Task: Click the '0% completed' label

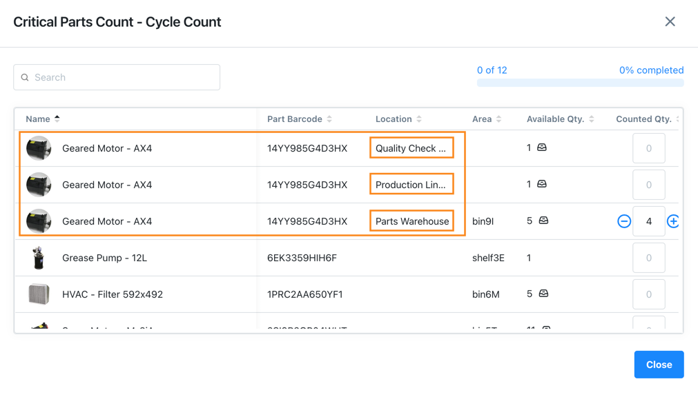Action: point(651,70)
